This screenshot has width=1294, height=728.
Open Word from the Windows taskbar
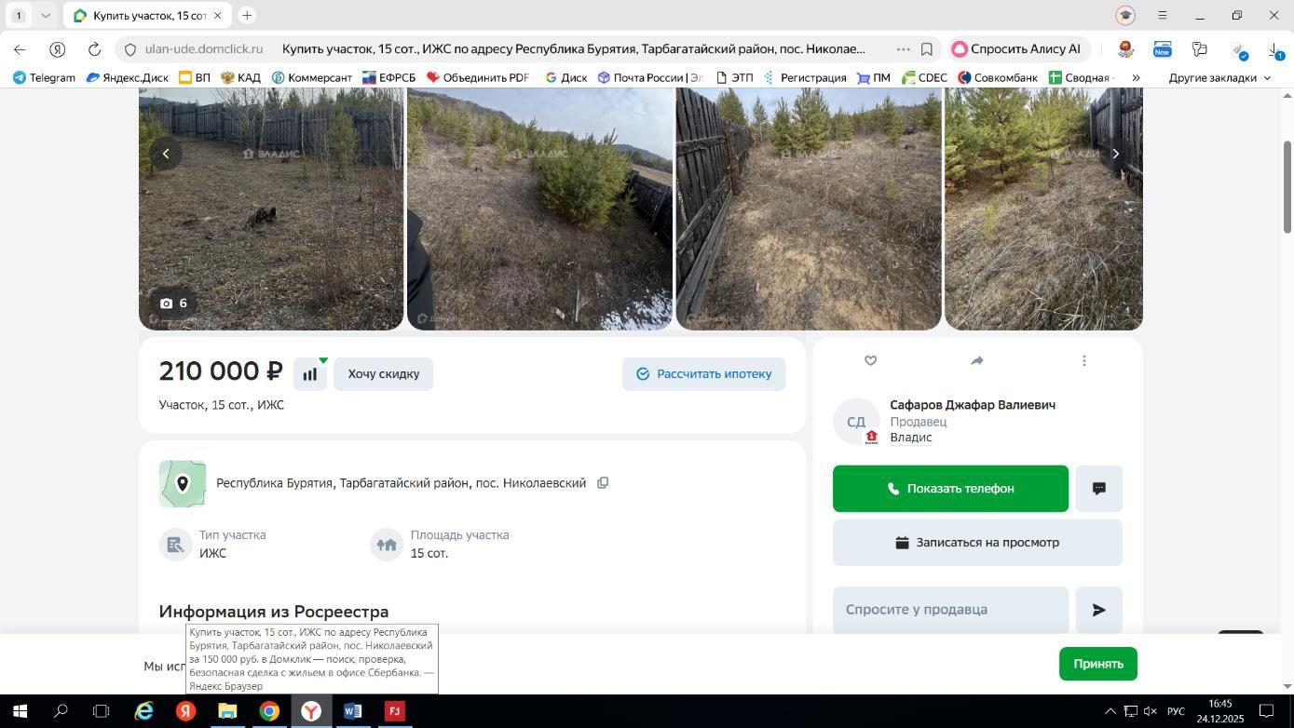pyautogui.click(x=352, y=712)
